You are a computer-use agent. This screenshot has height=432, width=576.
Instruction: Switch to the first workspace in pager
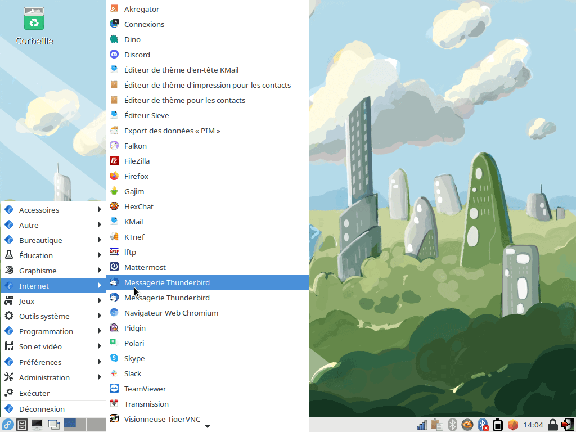click(x=75, y=425)
